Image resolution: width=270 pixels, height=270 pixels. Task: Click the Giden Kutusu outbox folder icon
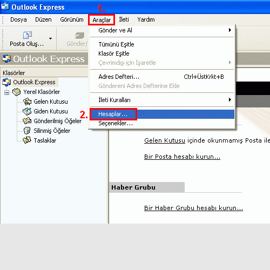pyautogui.click(x=27, y=111)
